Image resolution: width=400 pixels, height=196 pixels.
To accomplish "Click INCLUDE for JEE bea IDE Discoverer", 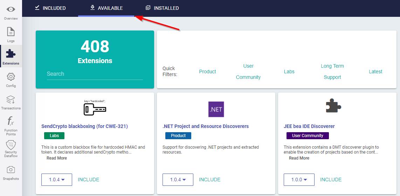I will (x=331, y=180).
